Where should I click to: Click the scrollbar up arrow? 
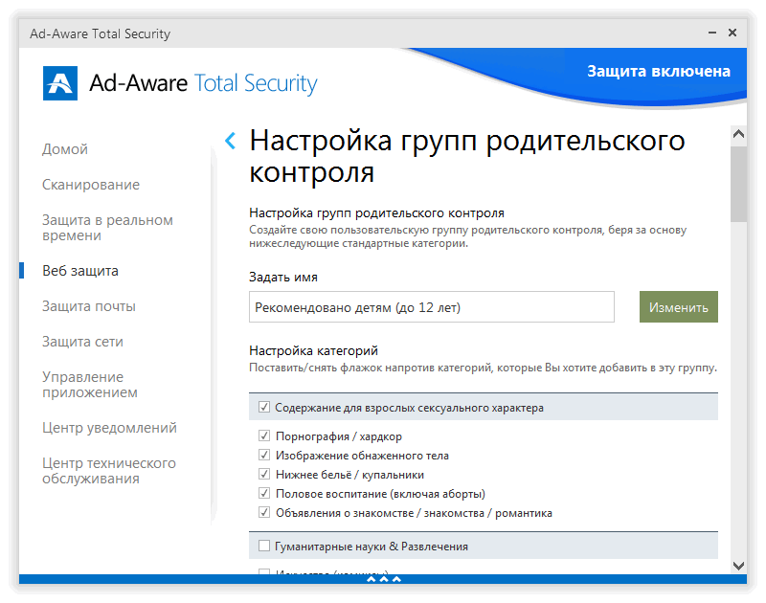tap(738, 133)
